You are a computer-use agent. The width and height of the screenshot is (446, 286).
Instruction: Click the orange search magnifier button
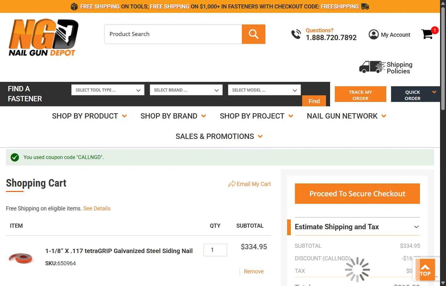coord(253,34)
